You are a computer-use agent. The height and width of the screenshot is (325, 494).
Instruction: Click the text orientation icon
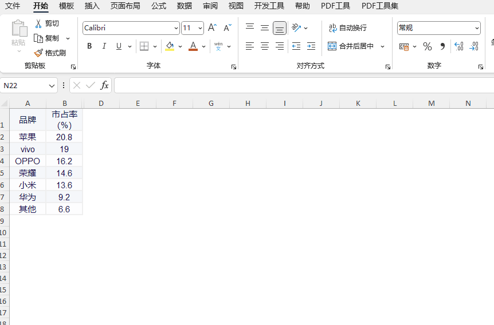coord(296,27)
